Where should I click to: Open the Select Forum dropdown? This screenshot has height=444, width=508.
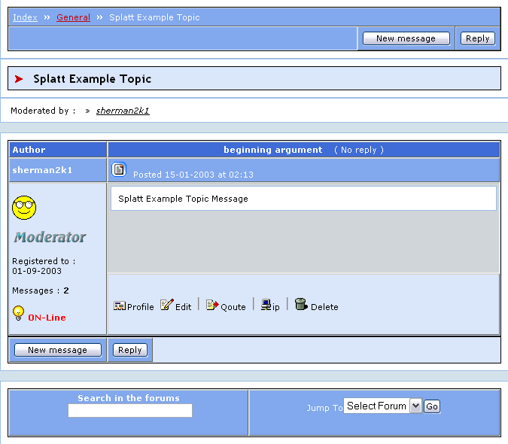point(383,406)
